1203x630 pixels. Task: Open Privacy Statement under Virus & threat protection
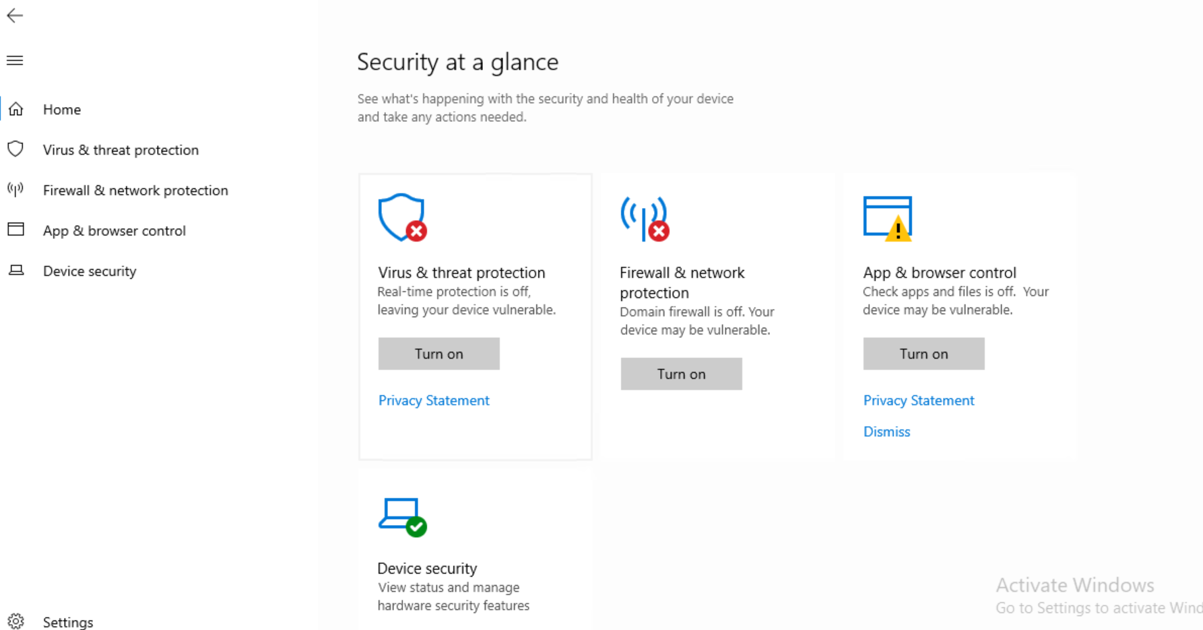(434, 400)
